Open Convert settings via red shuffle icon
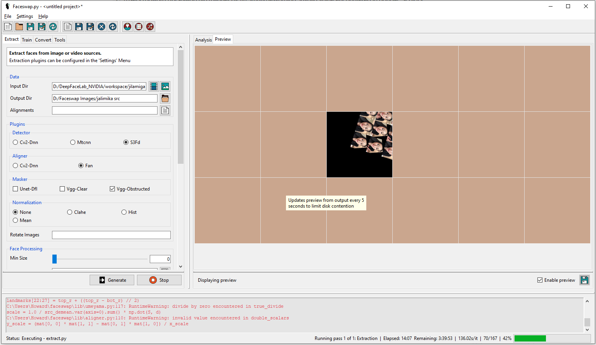 150,26
